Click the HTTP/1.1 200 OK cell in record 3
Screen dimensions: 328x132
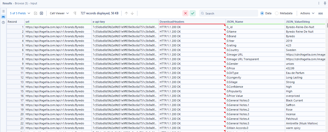(x=192, y=36)
